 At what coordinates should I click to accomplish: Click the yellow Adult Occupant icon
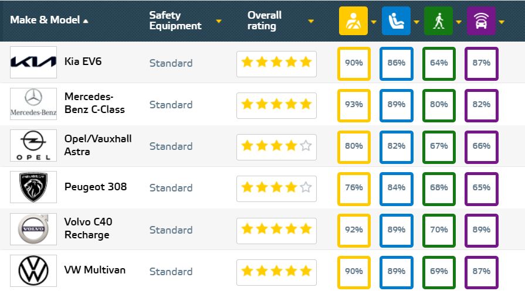coord(353,21)
